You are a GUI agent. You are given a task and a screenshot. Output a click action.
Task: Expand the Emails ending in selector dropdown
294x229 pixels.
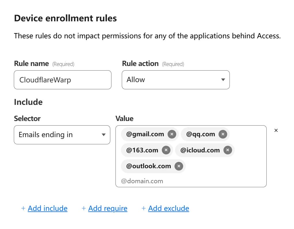coord(62,135)
